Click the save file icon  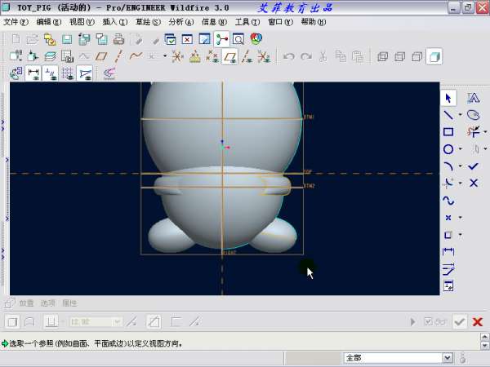point(68,39)
